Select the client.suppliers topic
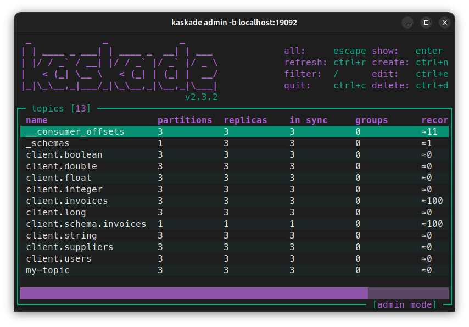469x327 pixels. pyautogui.click(x=235, y=247)
